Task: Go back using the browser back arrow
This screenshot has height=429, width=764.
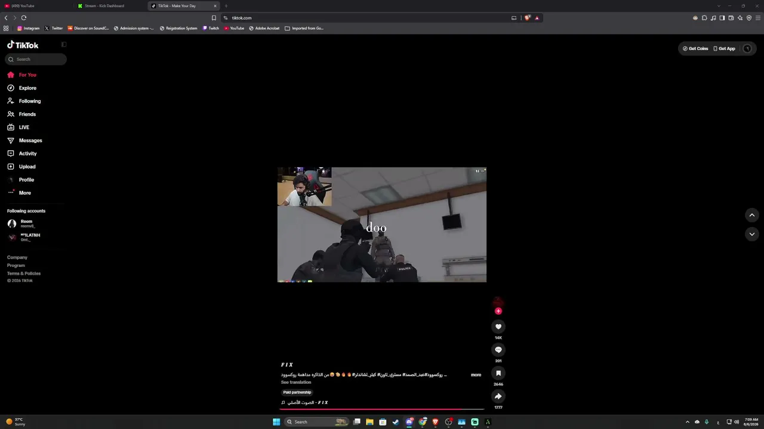Action: click(x=6, y=18)
